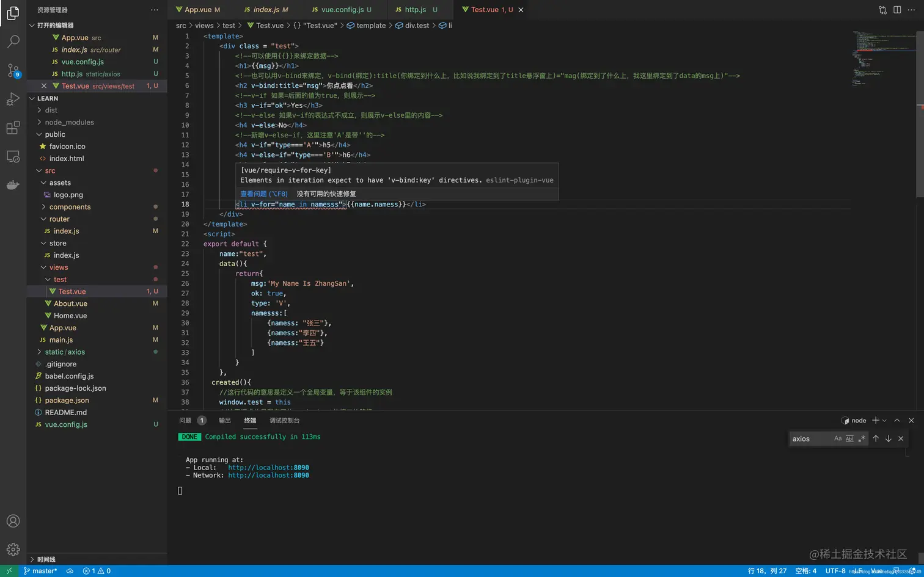Open the Remote Explorer view

13,156
